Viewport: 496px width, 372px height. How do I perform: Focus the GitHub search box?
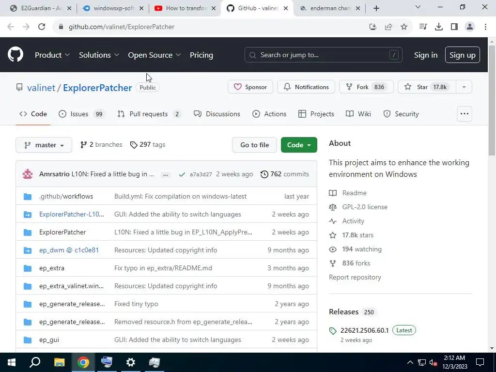[x=323, y=55]
